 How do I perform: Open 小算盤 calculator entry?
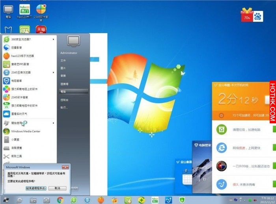[x=29, y=139]
